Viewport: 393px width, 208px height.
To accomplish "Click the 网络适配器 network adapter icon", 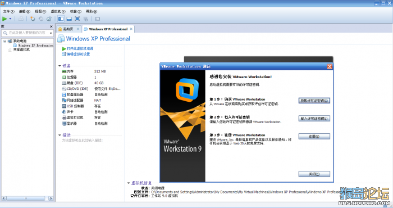I will 64,101.
